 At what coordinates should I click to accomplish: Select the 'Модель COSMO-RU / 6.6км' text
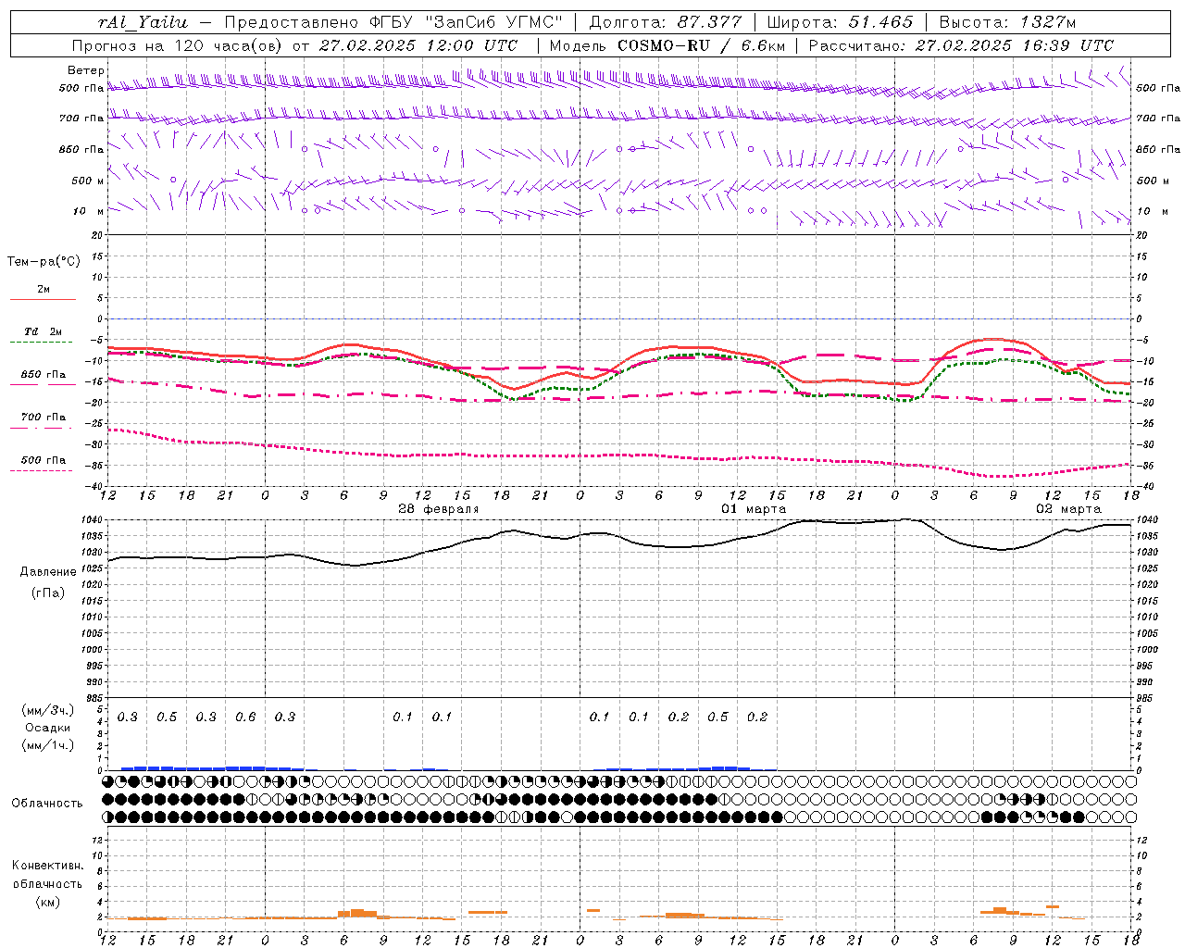[x=667, y=45]
